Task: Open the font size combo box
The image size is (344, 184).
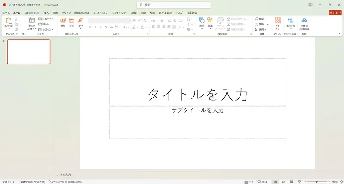Action: tap(126, 21)
